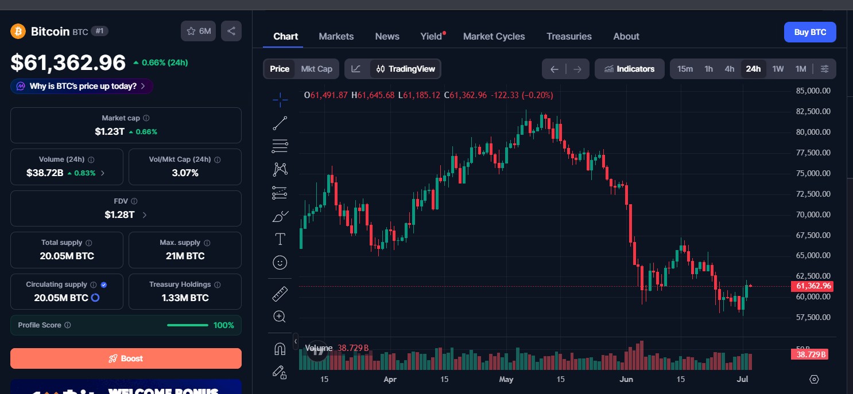Select the brush drawing tool
The width and height of the screenshot is (853, 394).
click(x=280, y=216)
